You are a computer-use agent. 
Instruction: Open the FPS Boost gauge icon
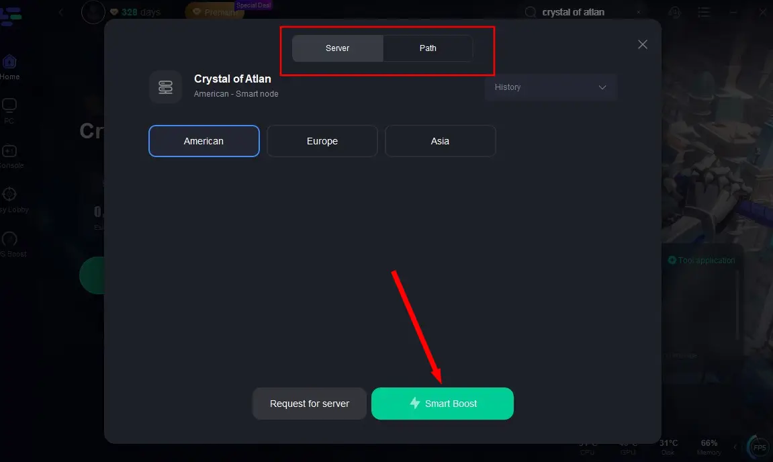click(9, 239)
